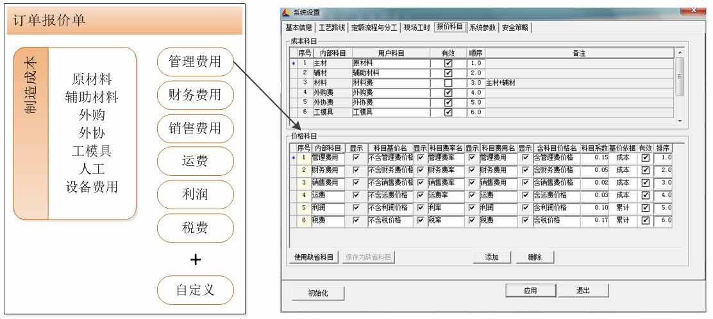Edit the 外协费 user subject field
This screenshot has height=319, width=713.
pos(390,103)
